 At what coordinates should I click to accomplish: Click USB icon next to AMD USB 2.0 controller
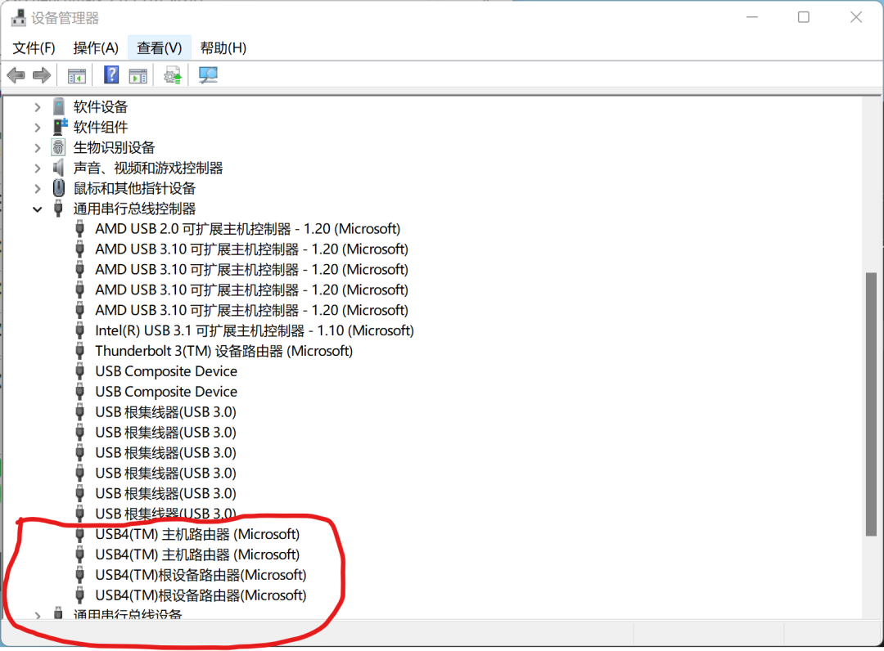click(x=80, y=229)
